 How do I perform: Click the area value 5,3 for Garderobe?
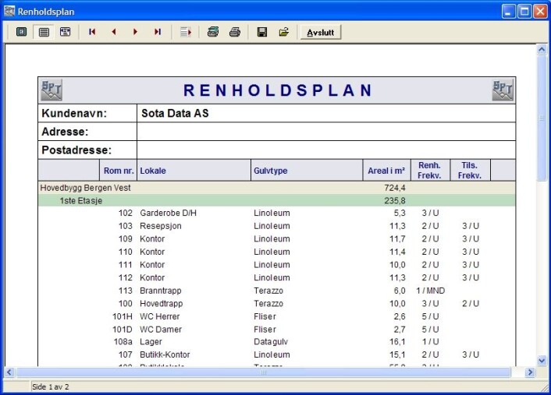pos(400,213)
